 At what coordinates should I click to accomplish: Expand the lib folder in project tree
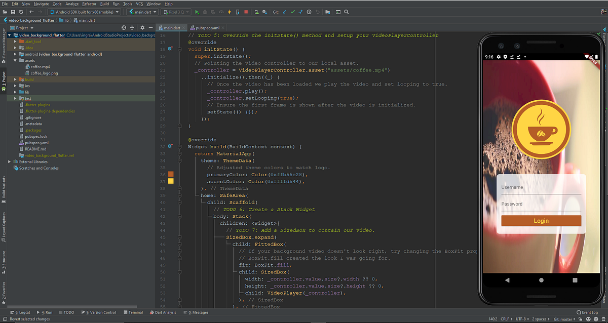(15, 92)
